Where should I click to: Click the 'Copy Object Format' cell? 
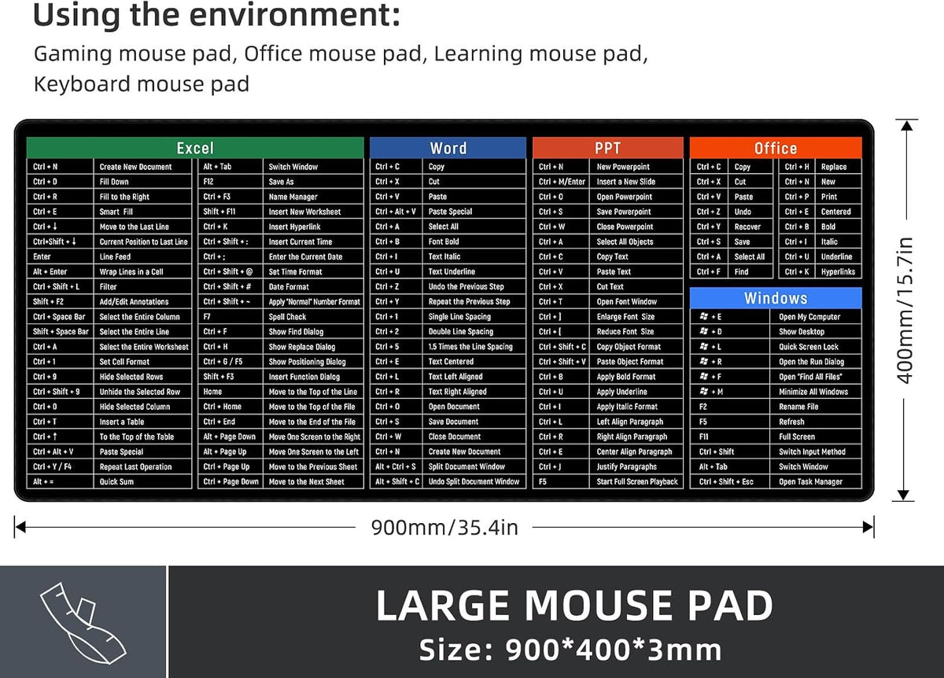tap(637, 347)
